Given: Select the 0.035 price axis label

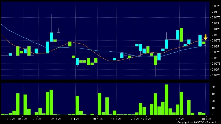Looking at the screenshot, I should pos(215,46).
